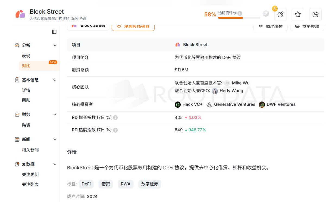Click the DeFi tag label
Screen dimensions: 326x202
86,184
